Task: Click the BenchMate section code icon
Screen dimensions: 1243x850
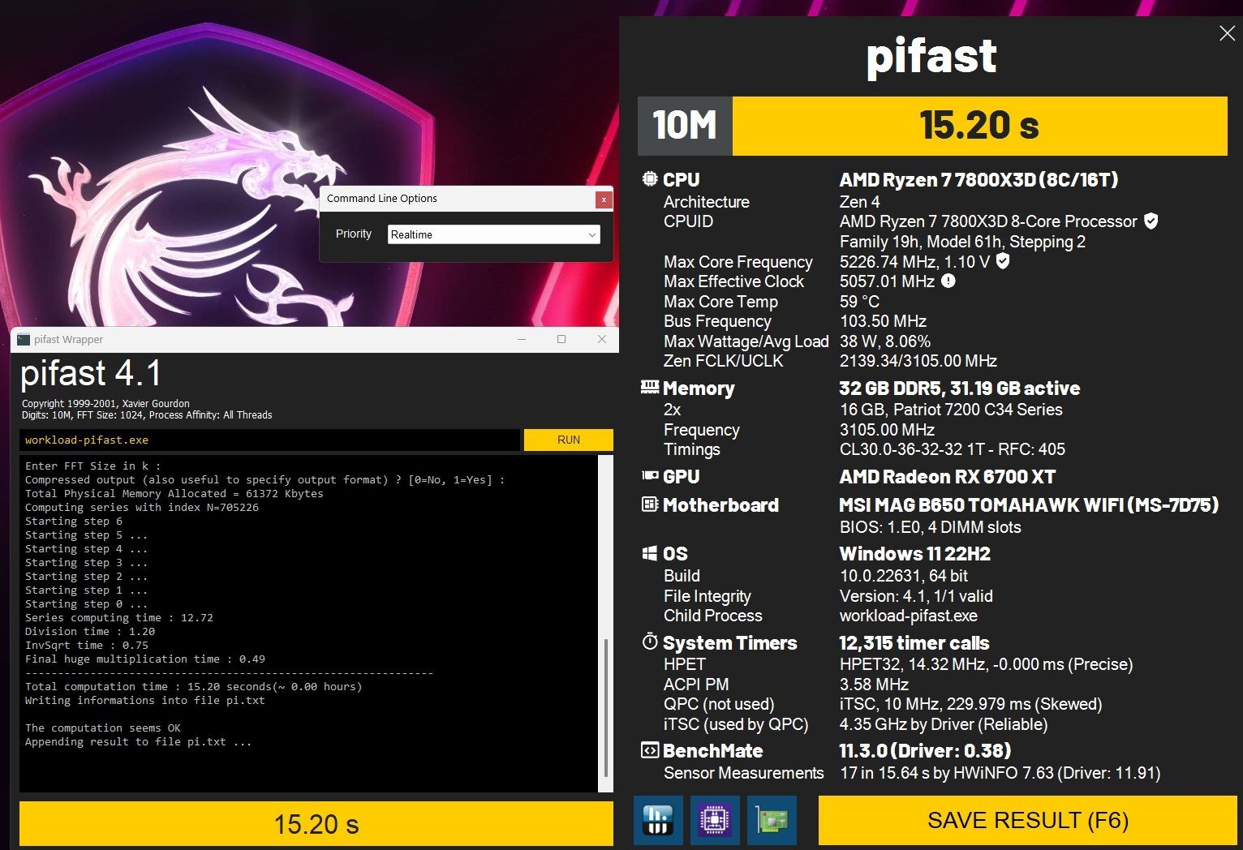Action: click(x=650, y=750)
